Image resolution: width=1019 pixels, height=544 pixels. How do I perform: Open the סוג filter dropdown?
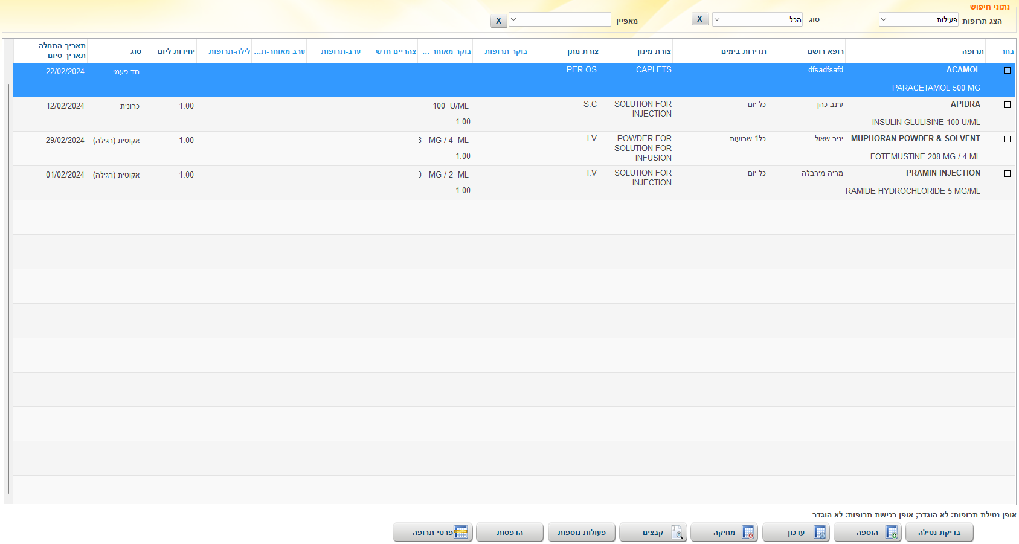pyautogui.click(x=757, y=19)
